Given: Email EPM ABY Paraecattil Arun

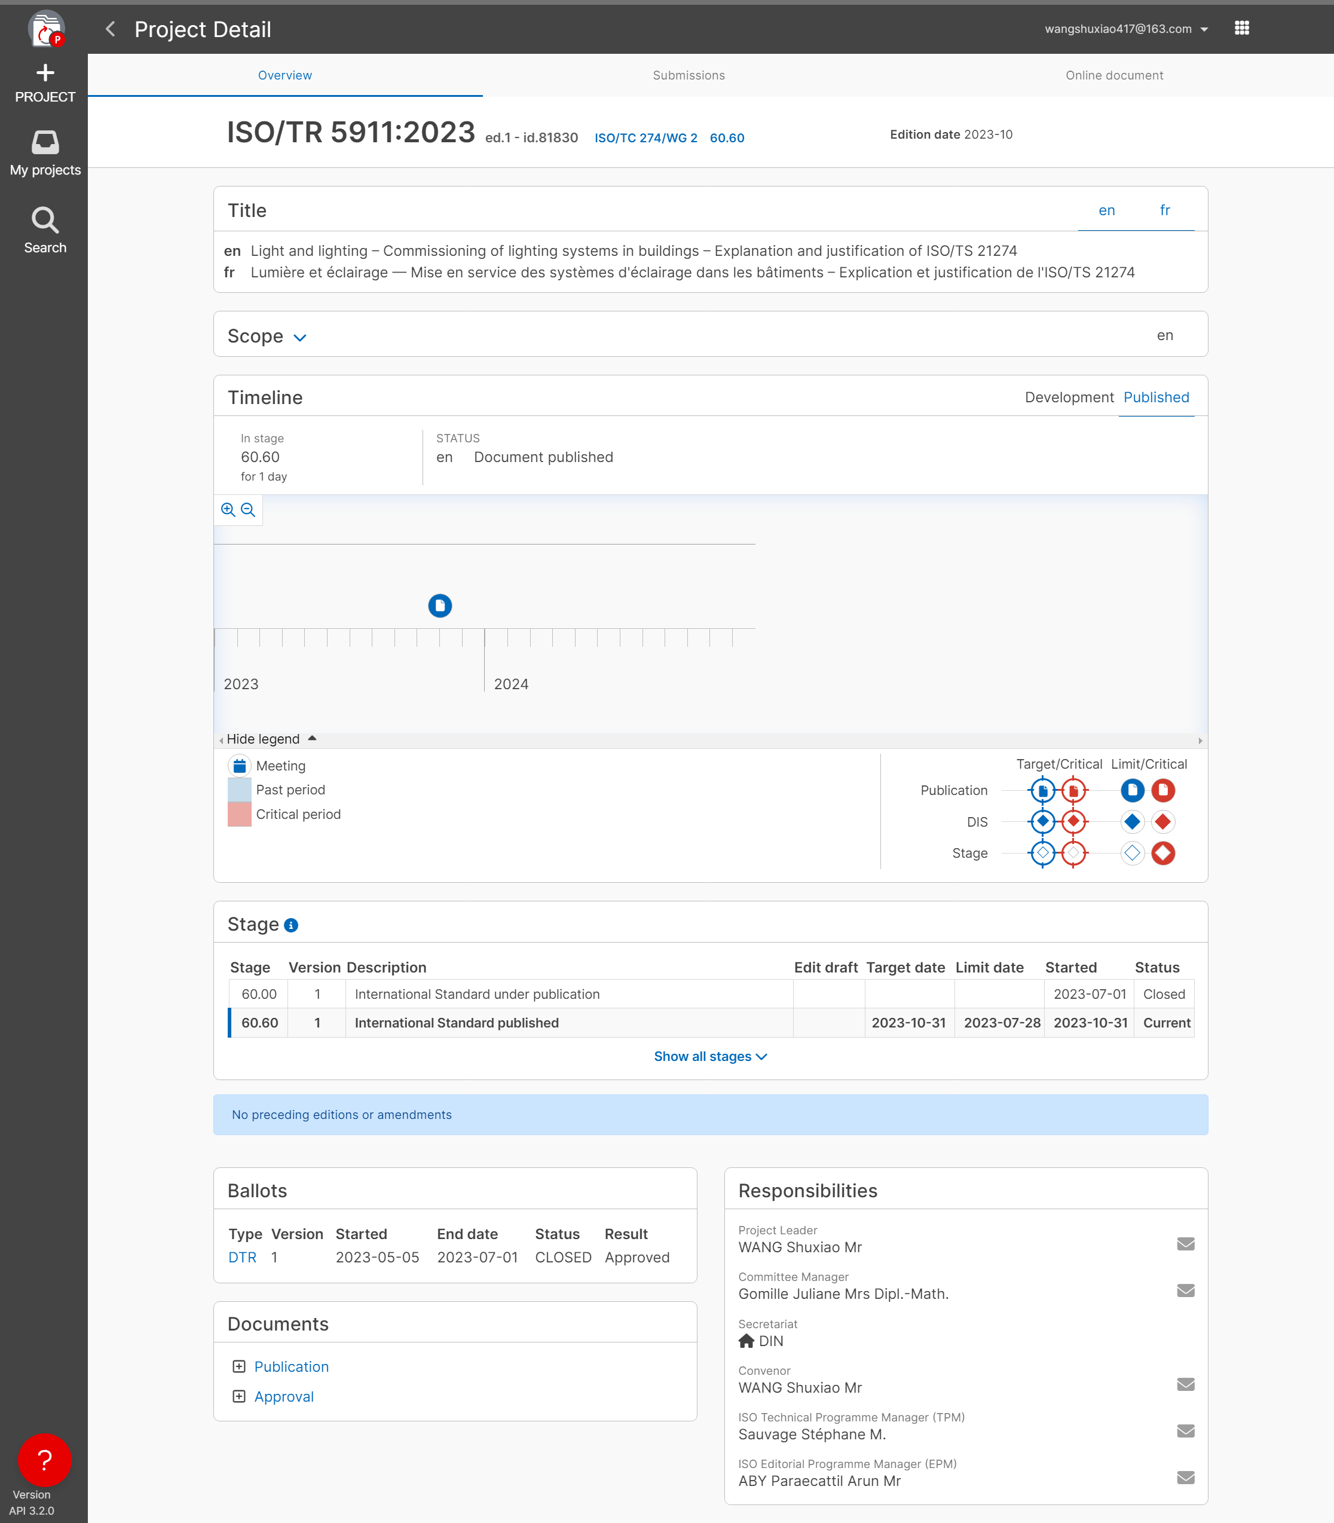Looking at the screenshot, I should (x=1185, y=1478).
